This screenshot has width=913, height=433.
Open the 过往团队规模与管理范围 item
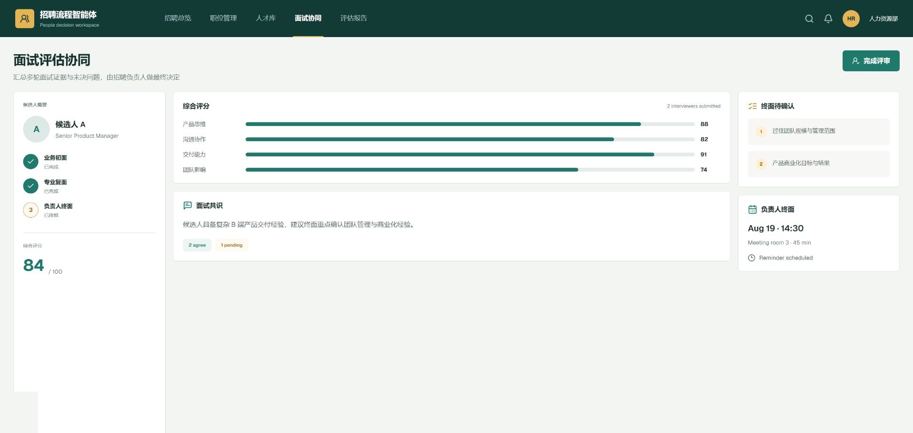click(x=819, y=132)
